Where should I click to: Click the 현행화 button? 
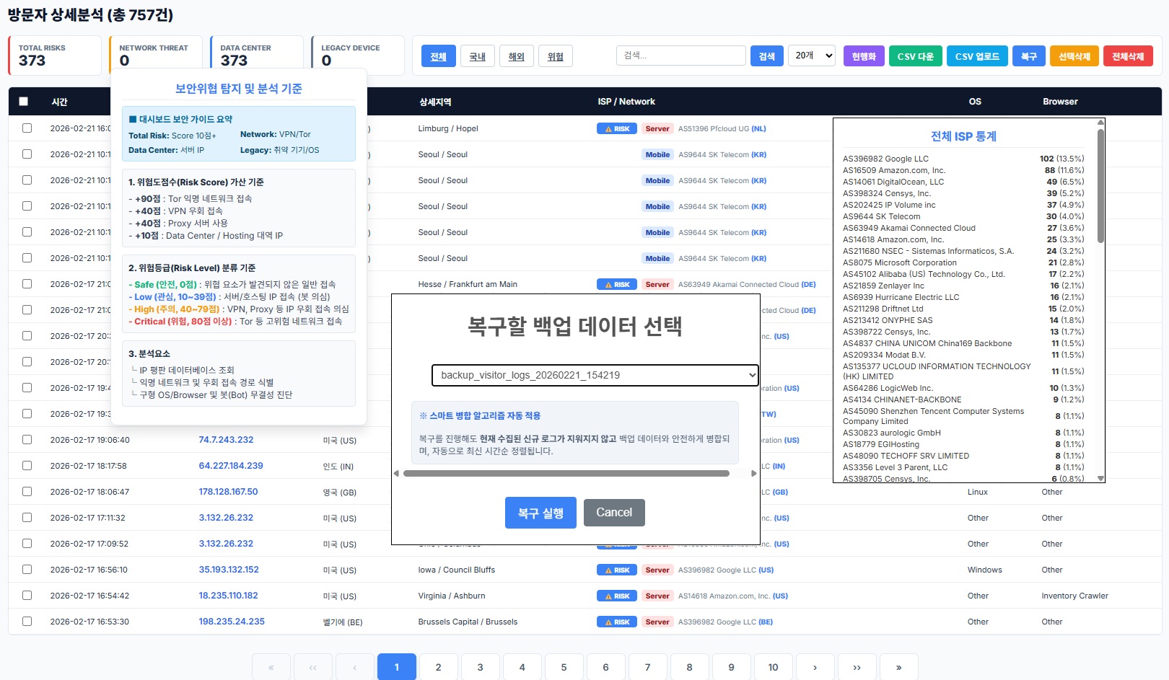tap(864, 56)
